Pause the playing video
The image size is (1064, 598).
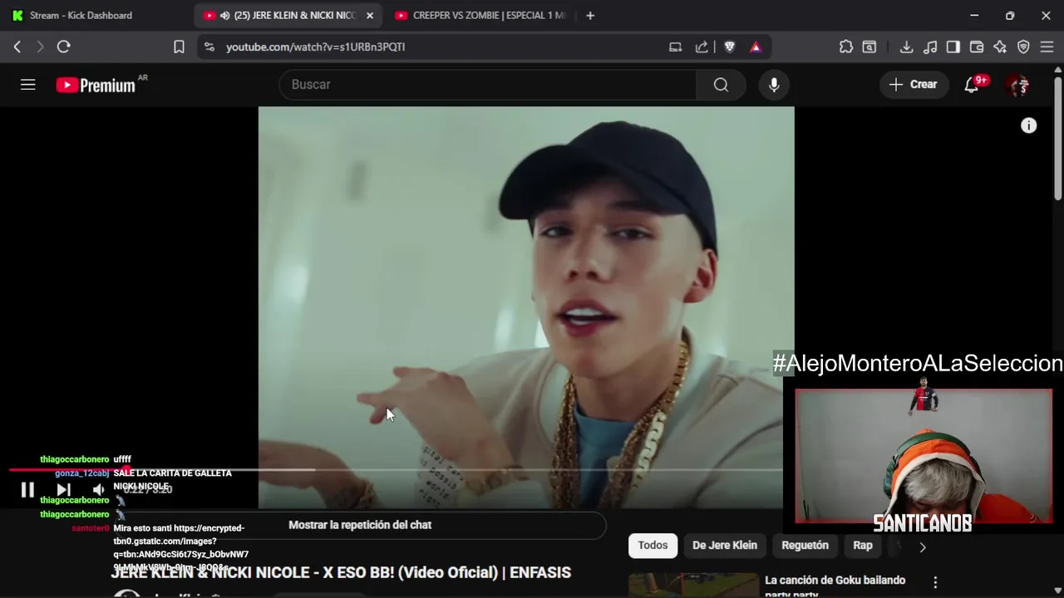tap(27, 490)
